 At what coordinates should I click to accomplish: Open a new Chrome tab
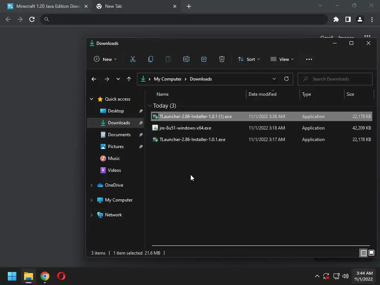(x=189, y=6)
